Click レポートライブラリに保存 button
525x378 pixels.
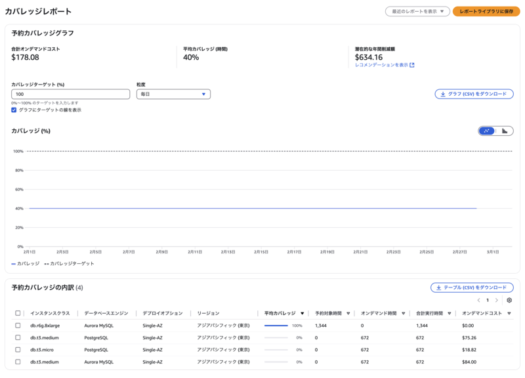(x=486, y=11)
